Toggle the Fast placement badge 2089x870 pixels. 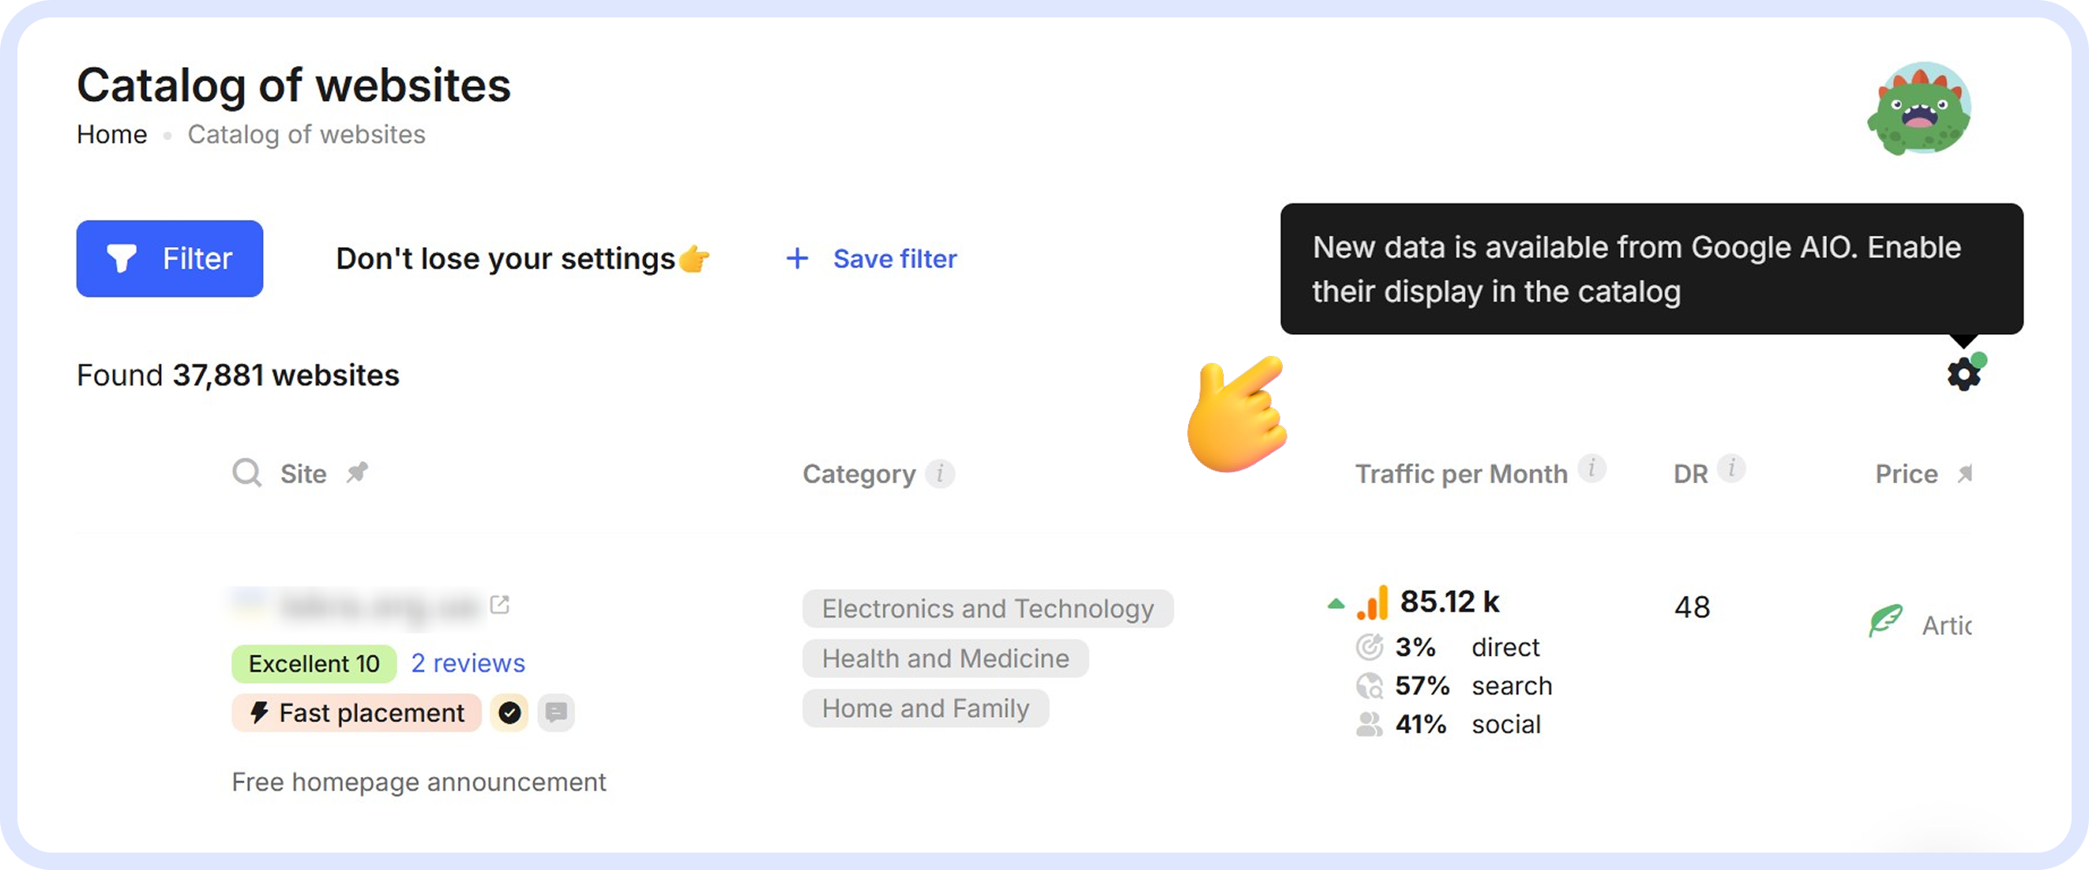point(356,713)
